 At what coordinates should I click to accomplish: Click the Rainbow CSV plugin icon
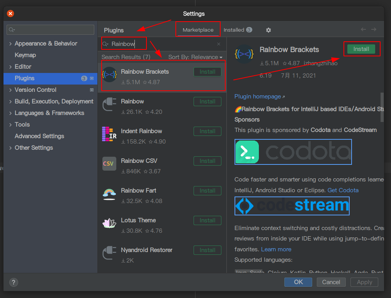(109, 163)
